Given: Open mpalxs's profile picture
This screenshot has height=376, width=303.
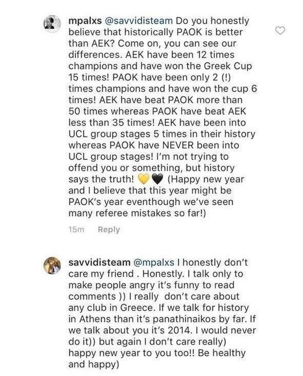Looking at the screenshot, I should [52, 24].
